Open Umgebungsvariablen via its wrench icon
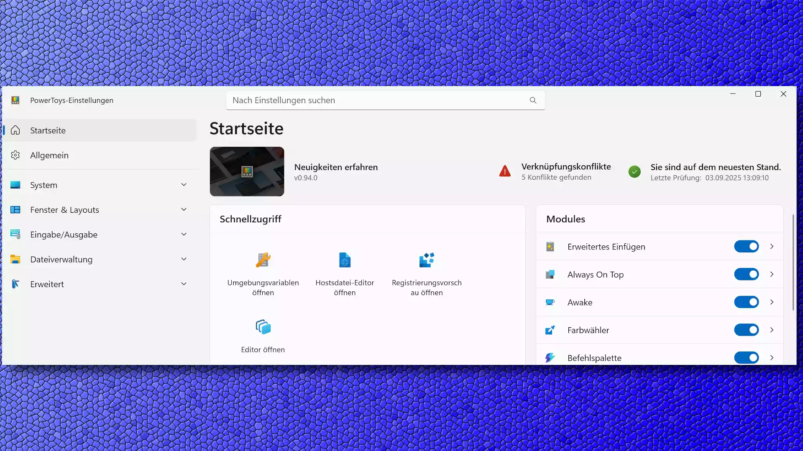The height and width of the screenshot is (451, 803). pyautogui.click(x=263, y=260)
